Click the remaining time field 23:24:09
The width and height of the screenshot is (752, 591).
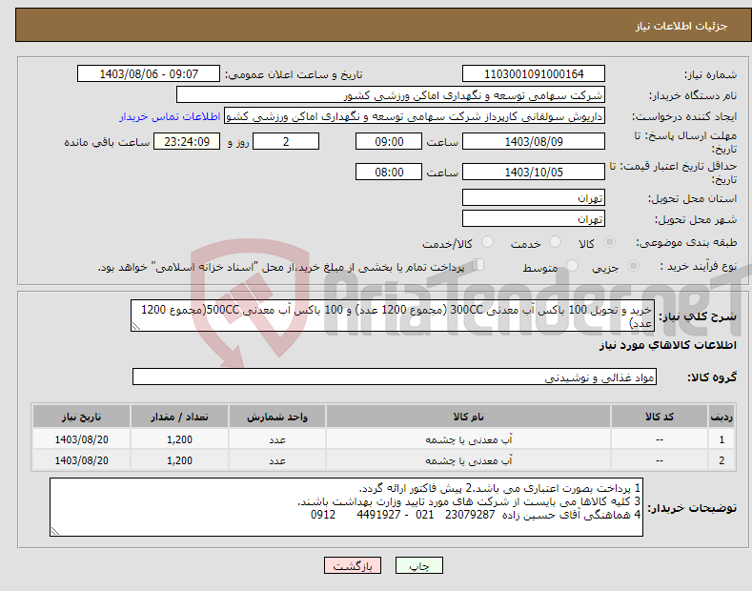187,141
